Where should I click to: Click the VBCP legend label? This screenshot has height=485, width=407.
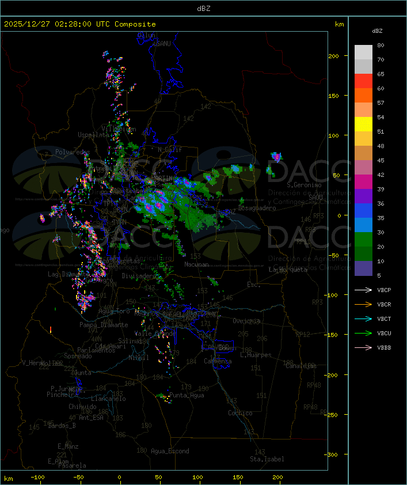click(384, 290)
